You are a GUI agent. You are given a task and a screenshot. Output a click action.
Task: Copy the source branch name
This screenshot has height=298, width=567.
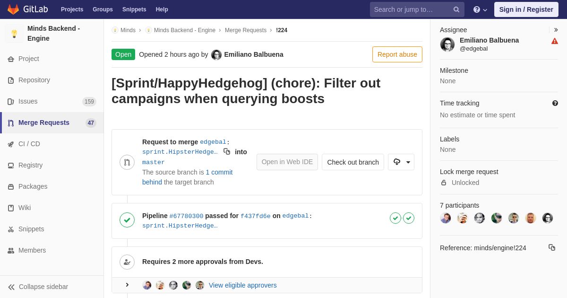pos(227,151)
